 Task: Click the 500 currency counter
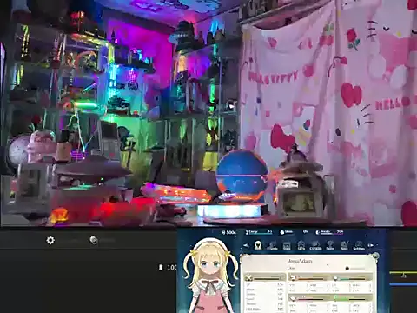tap(228, 232)
